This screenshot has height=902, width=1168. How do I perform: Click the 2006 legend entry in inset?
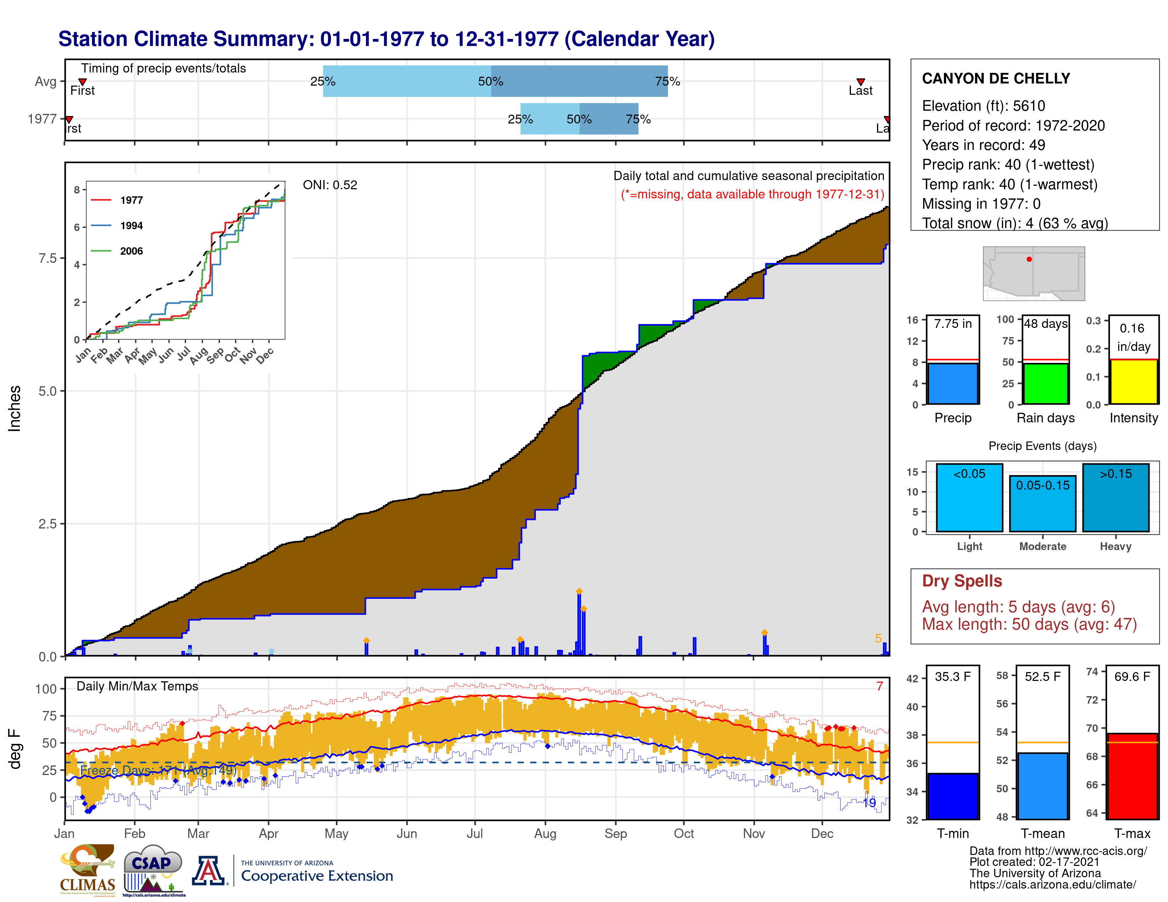pyautogui.click(x=117, y=251)
